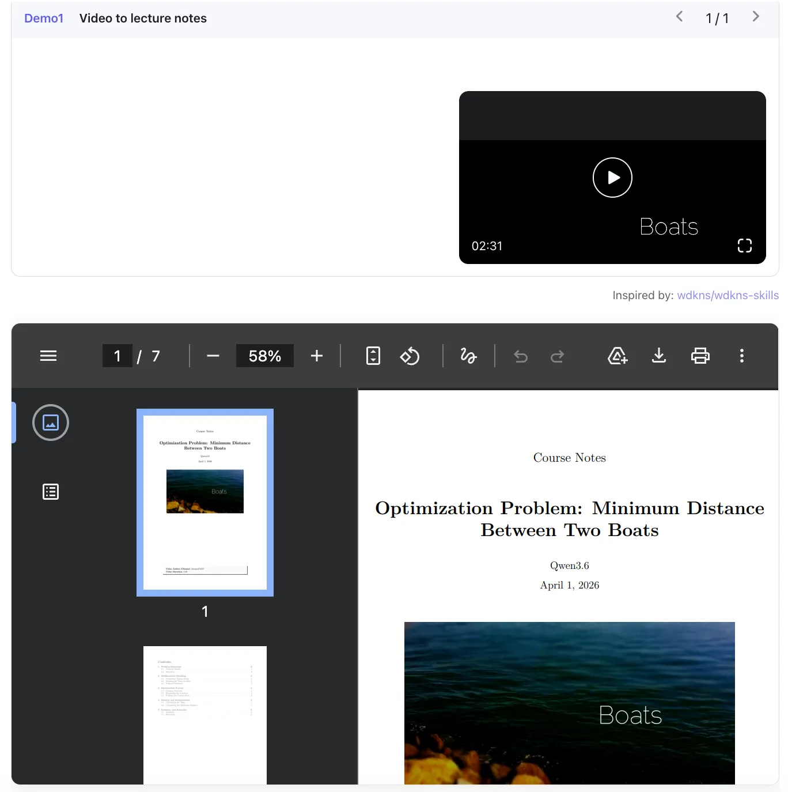Open the PDF more actions menu
The width and height of the screenshot is (788, 792).
click(x=741, y=356)
